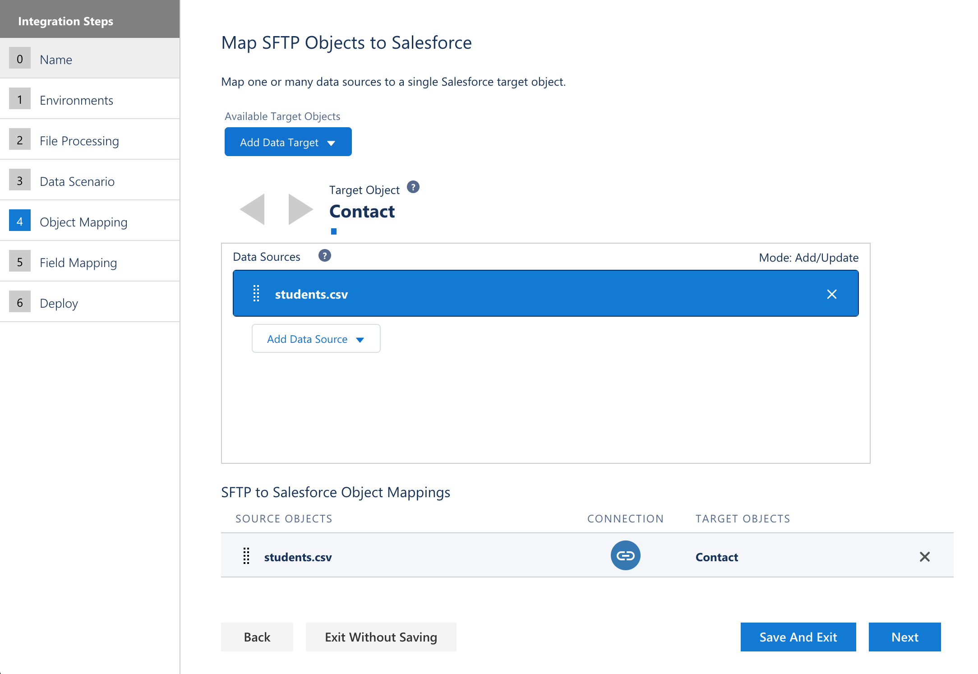
Task: Go to the Deploy step
Action: pyautogui.click(x=90, y=302)
